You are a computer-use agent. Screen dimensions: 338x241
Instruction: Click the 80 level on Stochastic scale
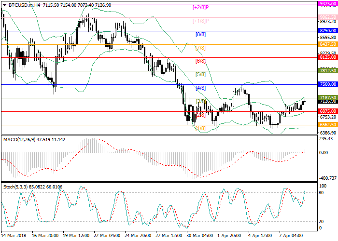(x=321, y=193)
